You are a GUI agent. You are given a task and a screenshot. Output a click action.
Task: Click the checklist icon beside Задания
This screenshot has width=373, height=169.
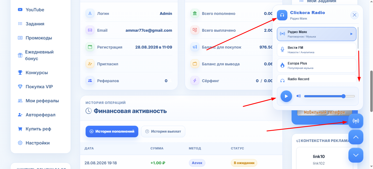click(20, 24)
